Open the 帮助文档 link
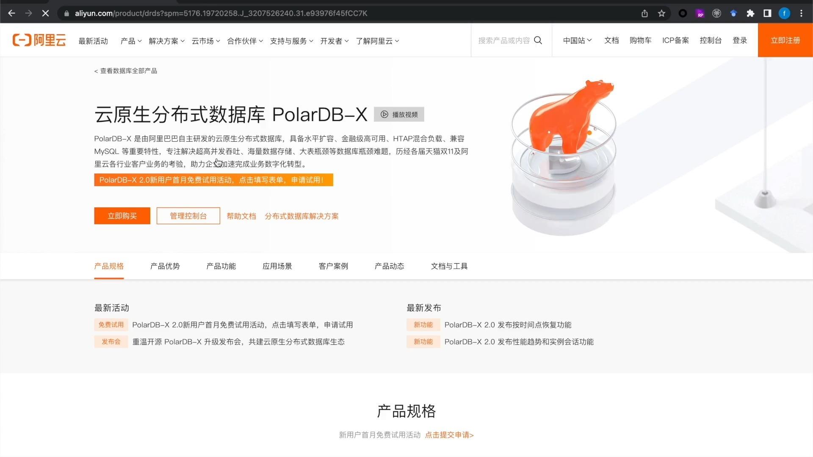The image size is (813, 457). click(241, 216)
